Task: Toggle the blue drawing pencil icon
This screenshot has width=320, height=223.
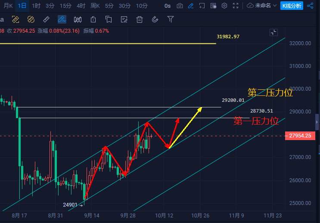Action: [191, 6]
